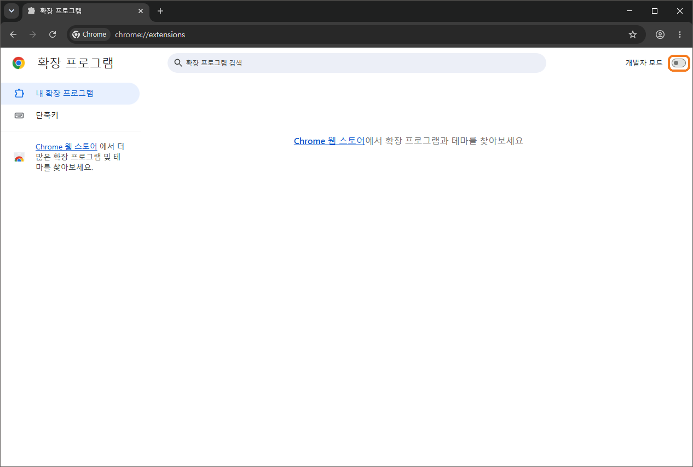Open the tab search dropdown arrow
693x467 pixels.
(11, 11)
